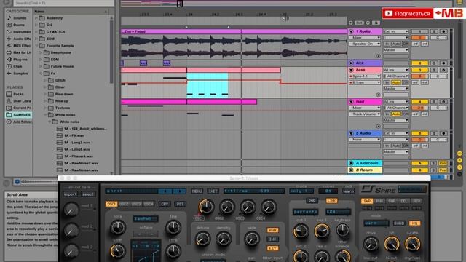Click Spire sound bank select button
This screenshot has width=466, height=262.
click(88, 194)
